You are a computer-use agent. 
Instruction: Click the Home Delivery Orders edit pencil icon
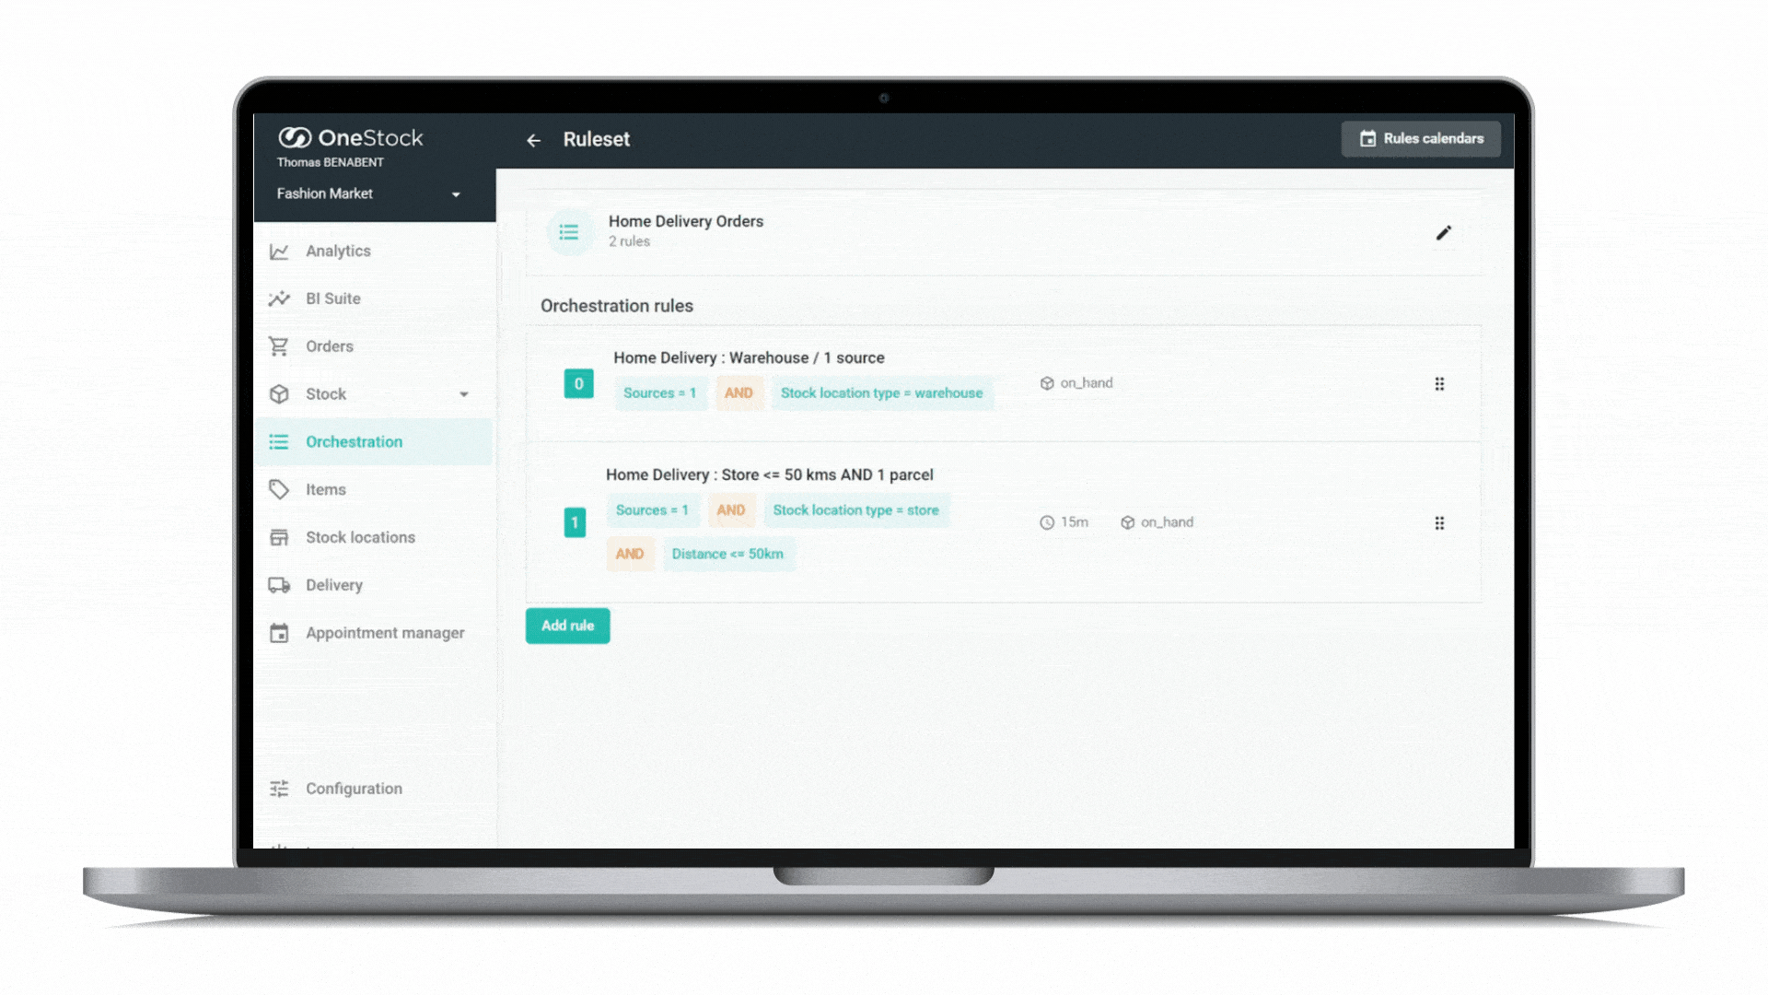1443,232
